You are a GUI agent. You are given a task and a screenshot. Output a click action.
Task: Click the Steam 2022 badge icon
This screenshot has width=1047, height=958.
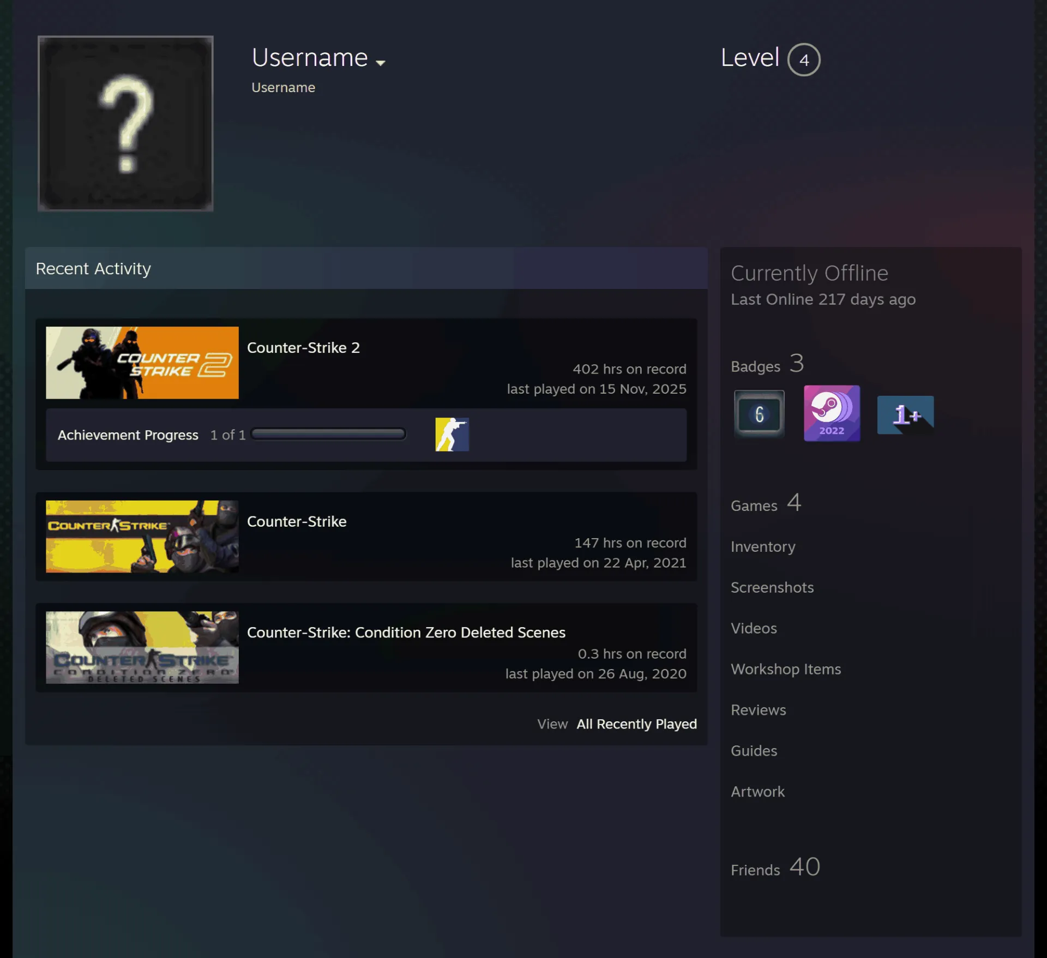(x=832, y=413)
